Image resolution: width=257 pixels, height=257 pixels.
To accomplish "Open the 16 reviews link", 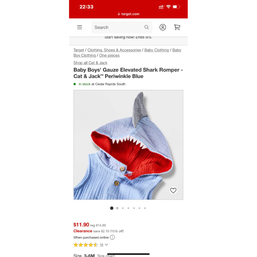I will click(102, 245).
